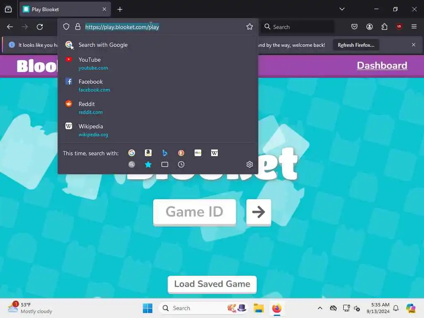424x318 pixels.
Task: Open a new tab with plus button
Action: [x=120, y=10]
